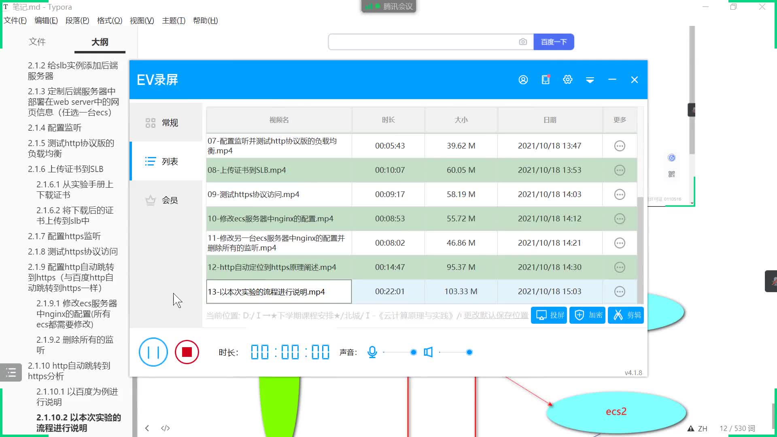Image resolution: width=777 pixels, height=437 pixels.
Task: Open the notification clipboard icon in EV录屏 header
Action: pyautogui.click(x=546, y=80)
